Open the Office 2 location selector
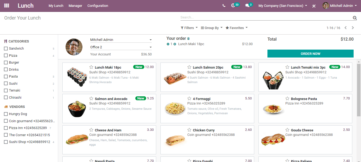This screenshot has height=162, width=361. 121,47
